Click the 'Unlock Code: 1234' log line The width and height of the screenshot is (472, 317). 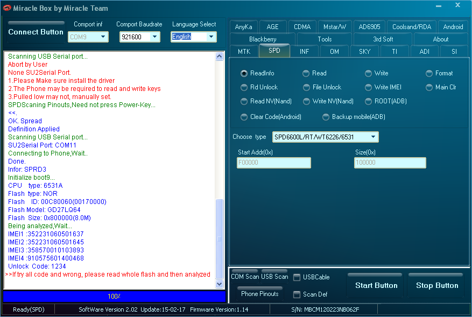pos(37,266)
